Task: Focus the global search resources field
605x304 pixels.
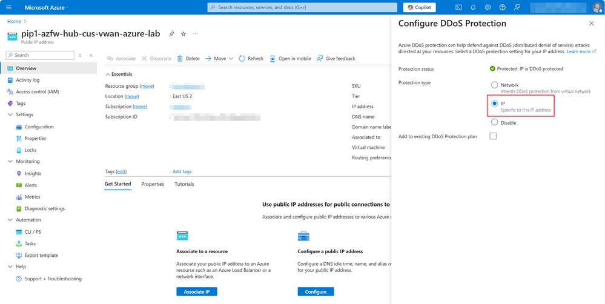Action: pyautogui.click(x=302, y=7)
